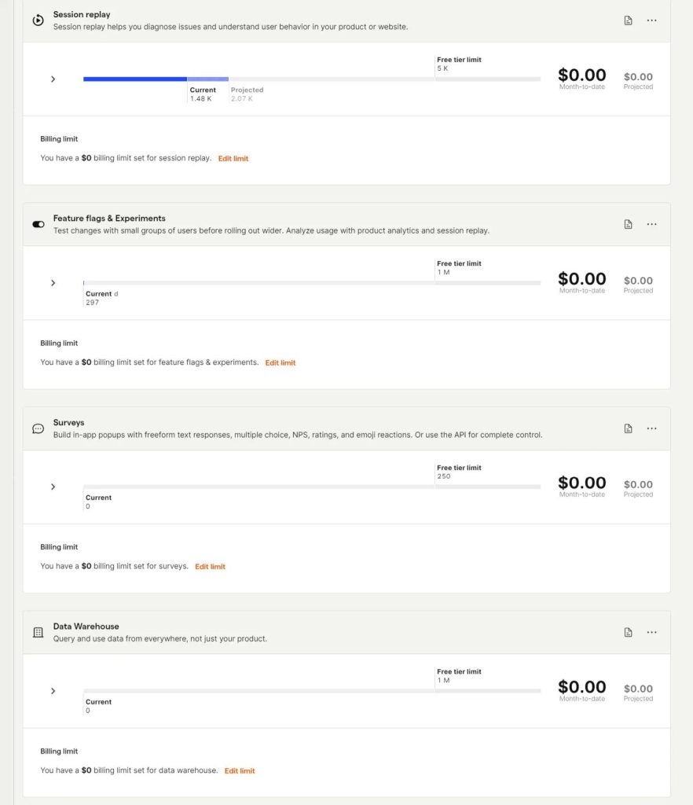Click the blue Session replay usage bar
The width and height of the screenshot is (693, 805).
coord(135,79)
